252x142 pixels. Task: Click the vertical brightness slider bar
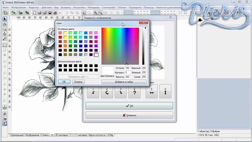(x=143, y=46)
